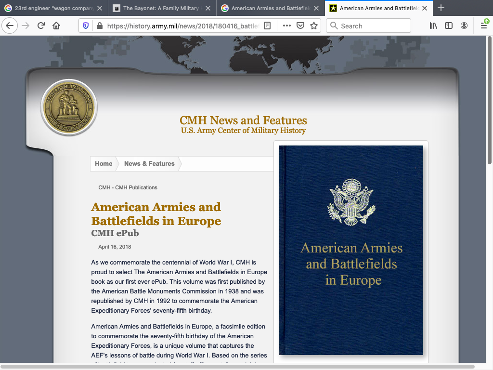
Task: Open the tracking protection shield icon
Action: click(x=86, y=26)
